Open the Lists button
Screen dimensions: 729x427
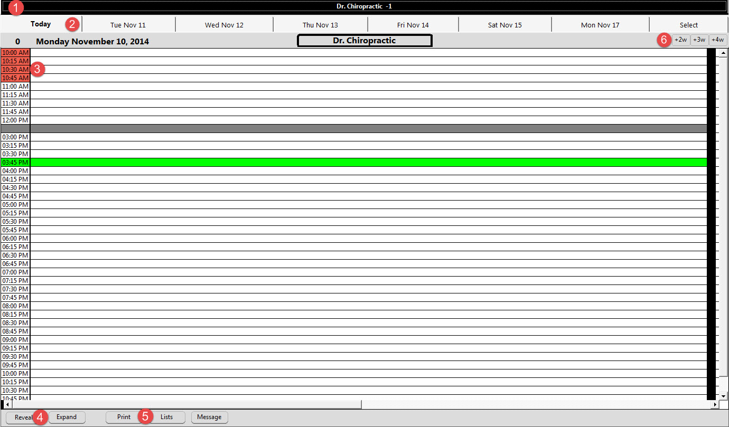click(166, 417)
